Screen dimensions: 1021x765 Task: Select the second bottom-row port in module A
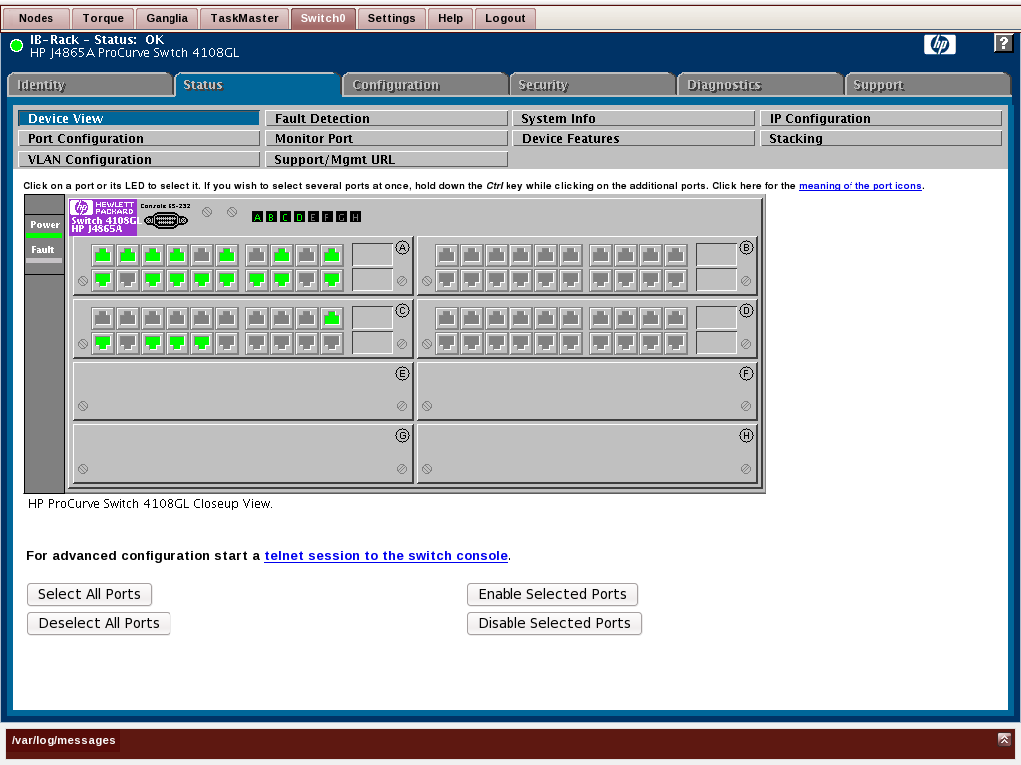coord(128,280)
